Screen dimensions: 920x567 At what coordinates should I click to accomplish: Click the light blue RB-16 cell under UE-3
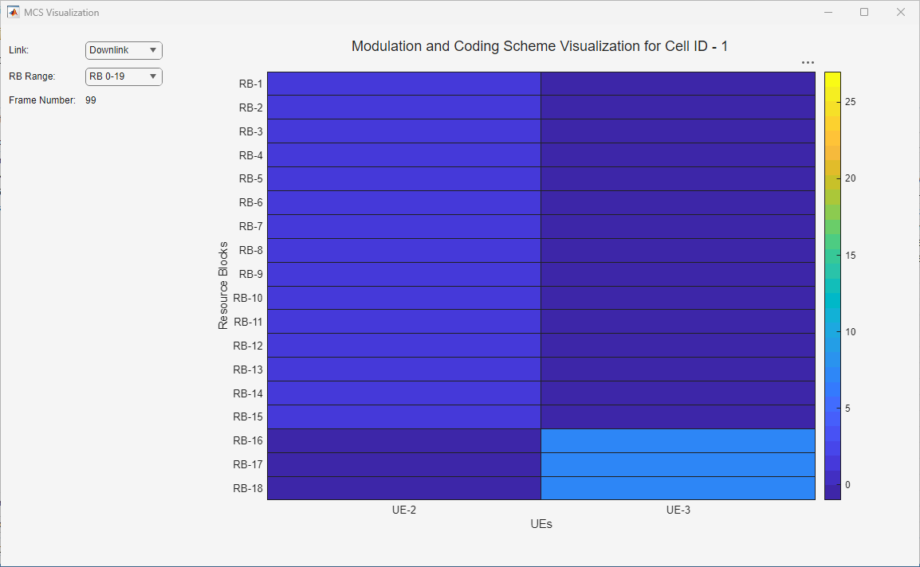[x=678, y=440]
